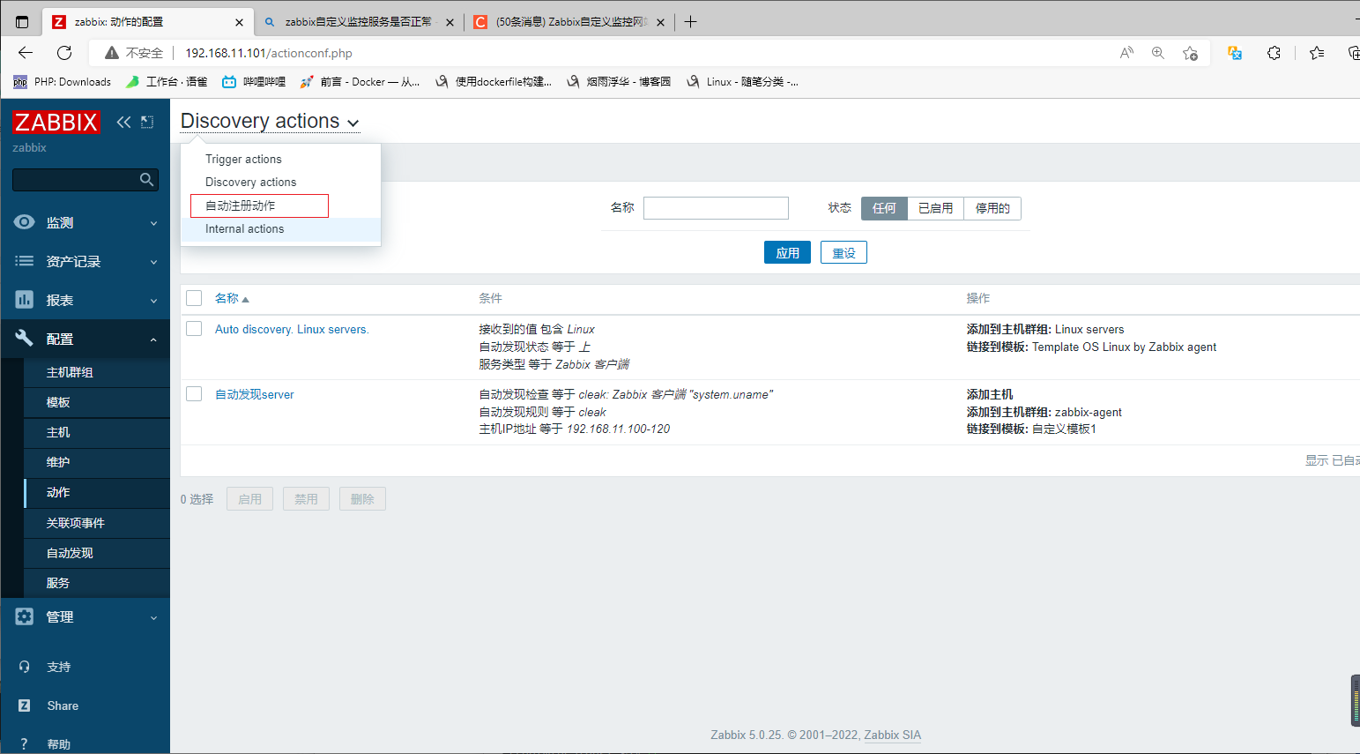Switch to the (50条消息) Zabbix自定义监控 tab
The image size is (1360, 754).
click(x=569, y=22)
